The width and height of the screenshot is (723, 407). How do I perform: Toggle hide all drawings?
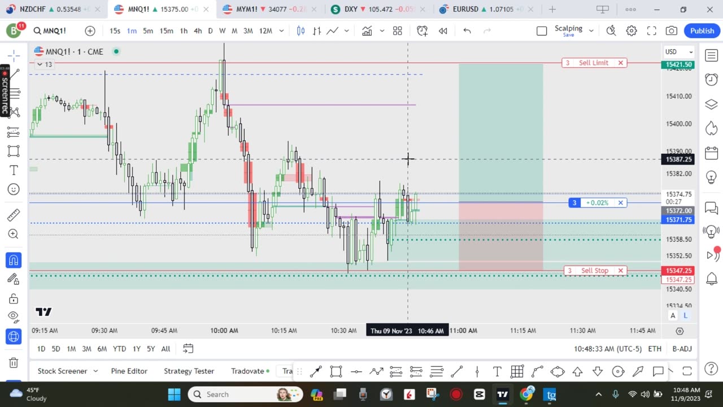pyautogui.click(x=14, y=317)
